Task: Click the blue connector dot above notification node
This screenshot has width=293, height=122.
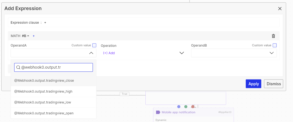Action: click(179, 106)
